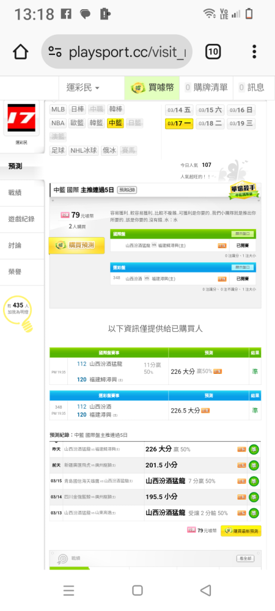
Task: Toggle the 運彩盤 display button
Action: [x=243, y=268]
